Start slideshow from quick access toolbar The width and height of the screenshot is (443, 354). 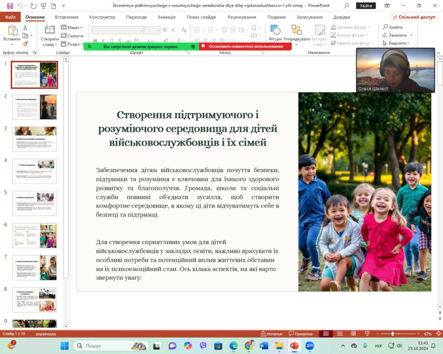(43, 5)
